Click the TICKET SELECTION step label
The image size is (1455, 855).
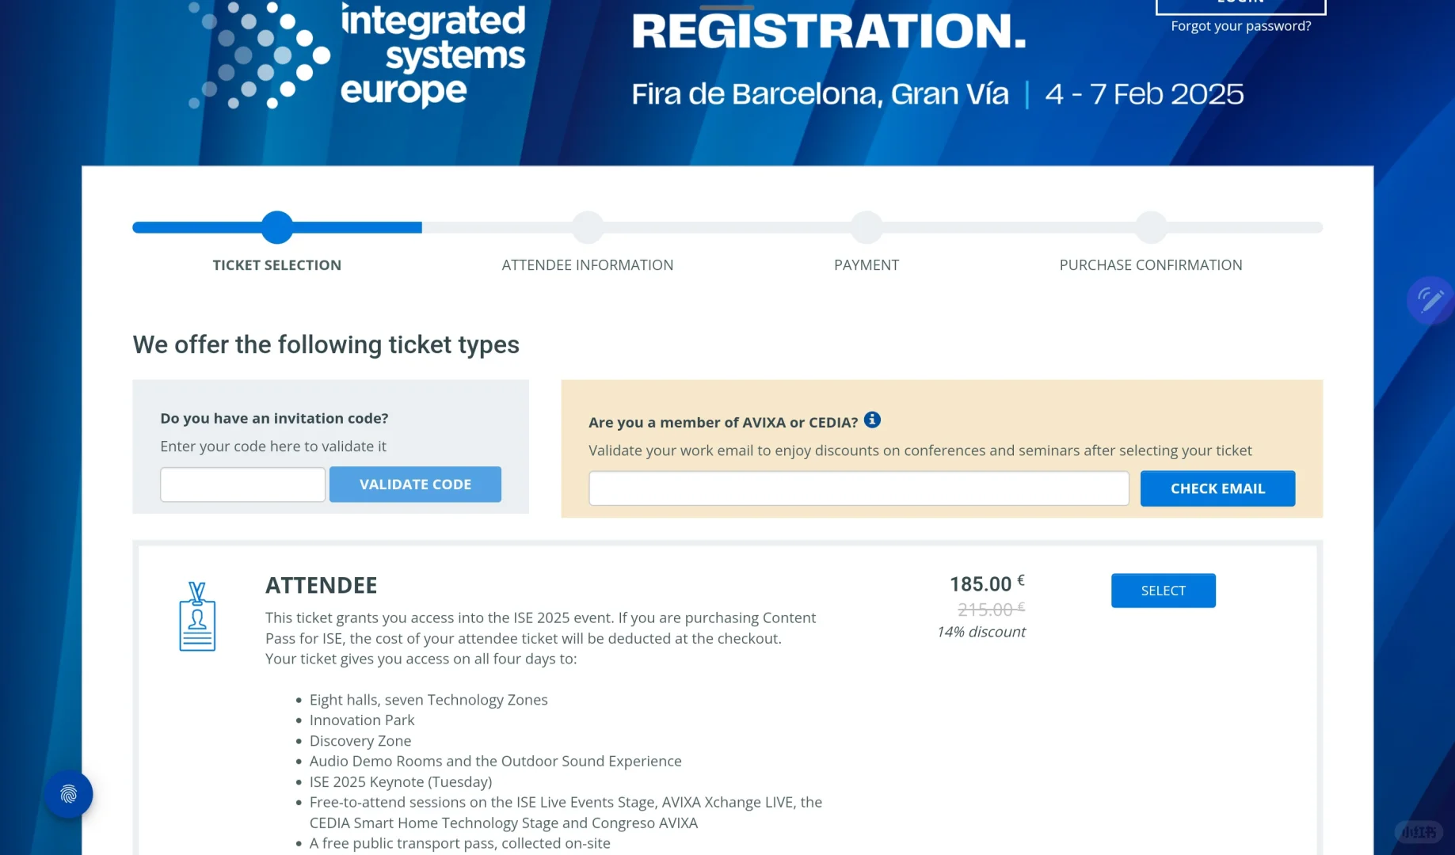coord(277,265)
